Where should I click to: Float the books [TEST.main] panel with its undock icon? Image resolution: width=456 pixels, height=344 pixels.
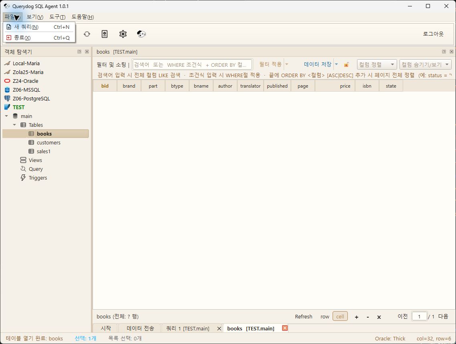pyautogui.click(x=444, y=52)
